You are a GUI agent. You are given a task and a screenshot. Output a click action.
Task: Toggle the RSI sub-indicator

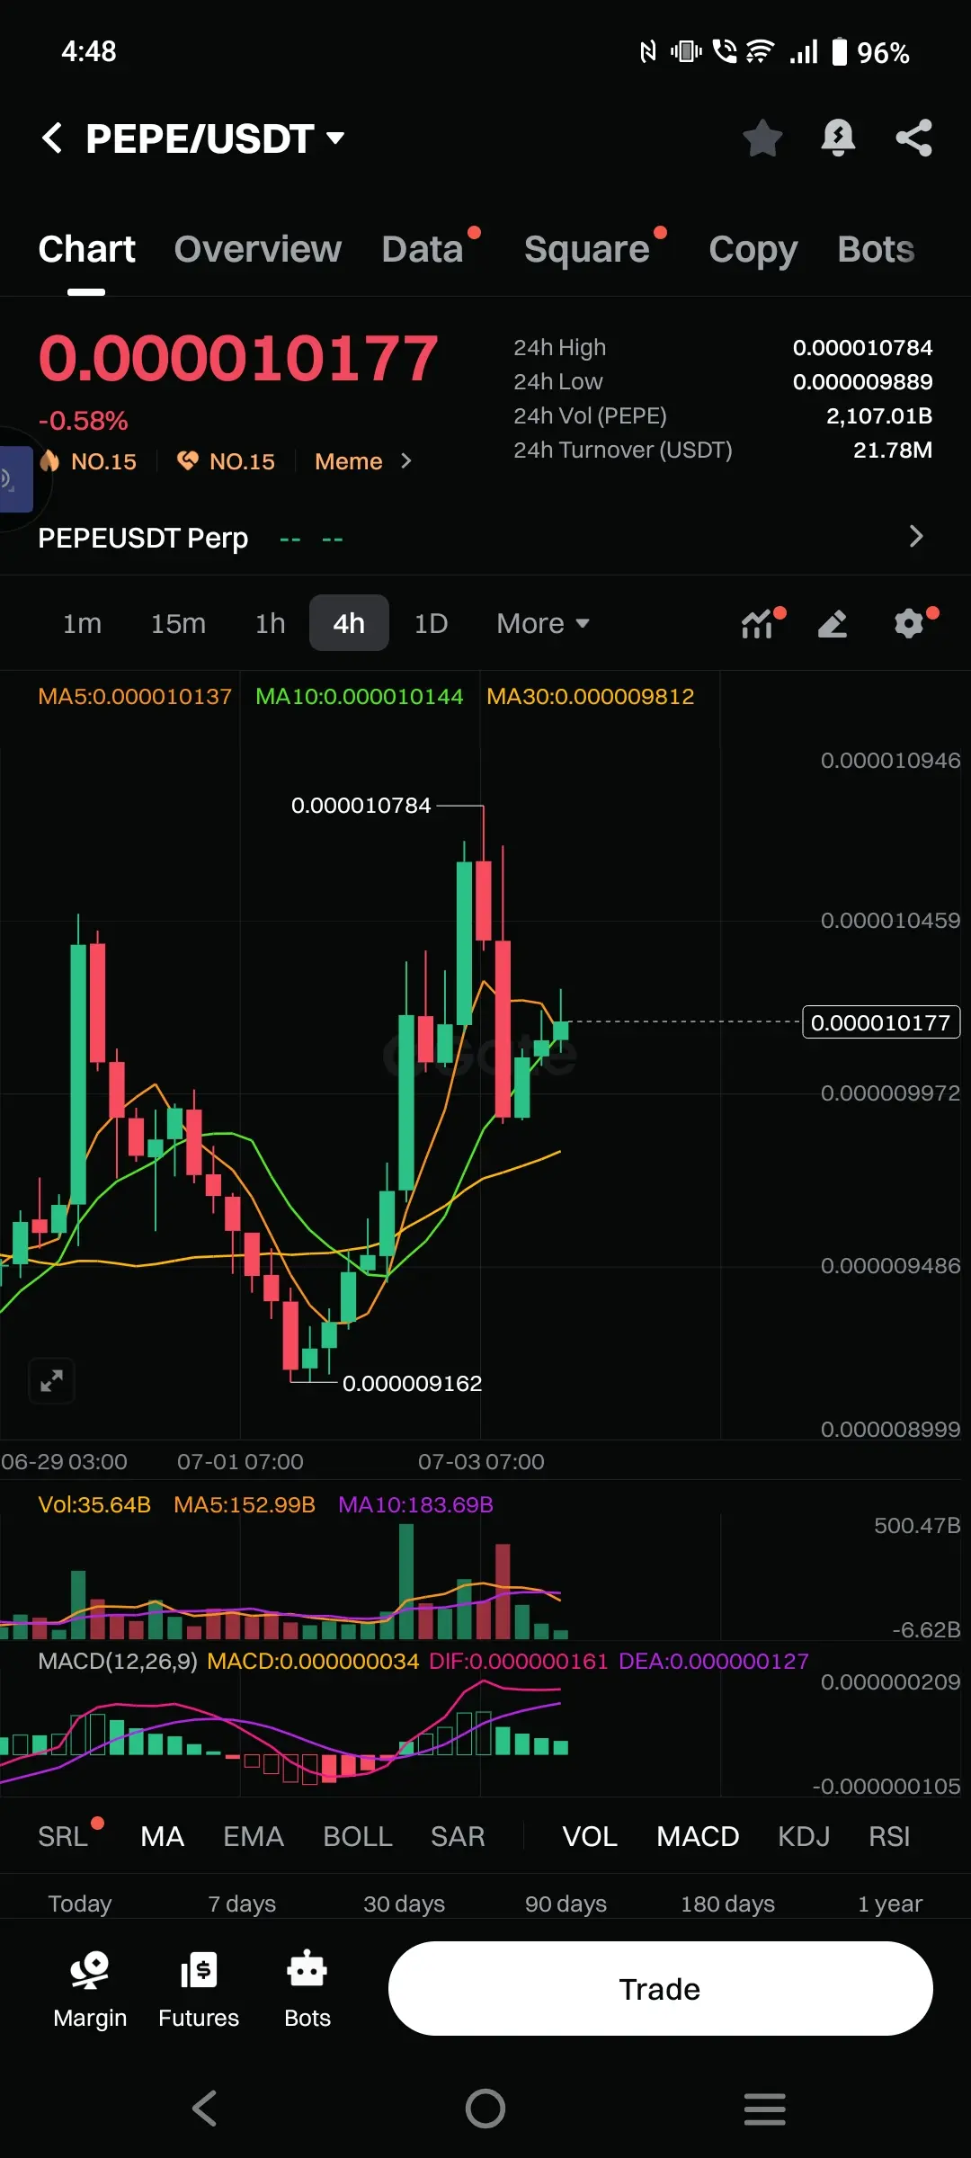[x=889, y=1836]
